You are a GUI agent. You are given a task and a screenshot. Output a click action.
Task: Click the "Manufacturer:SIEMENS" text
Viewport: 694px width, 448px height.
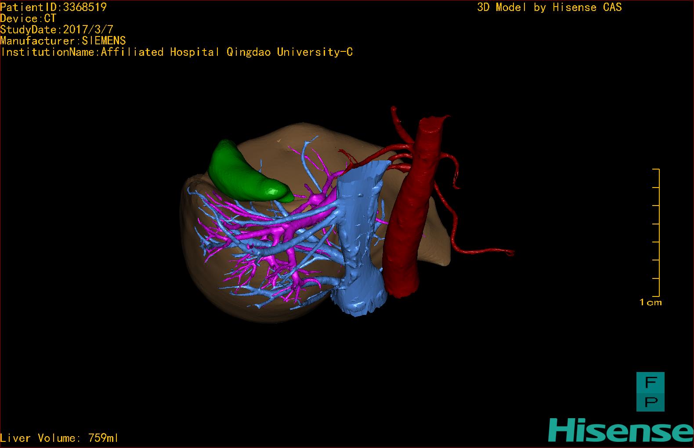(x=63, y=41)
